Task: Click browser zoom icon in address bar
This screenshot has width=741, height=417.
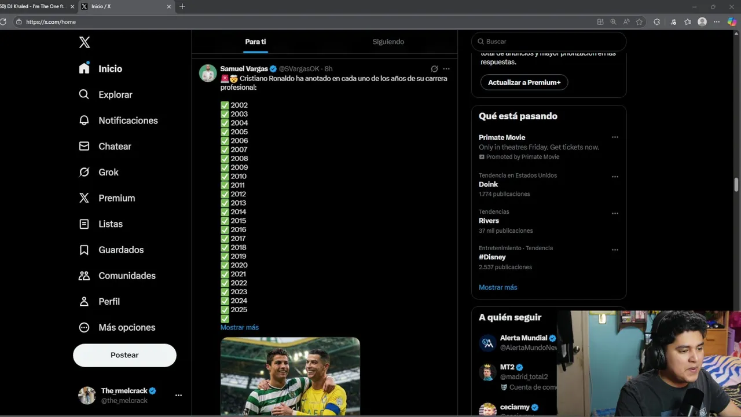Action: pyautogui.click(x=613, y=22)
